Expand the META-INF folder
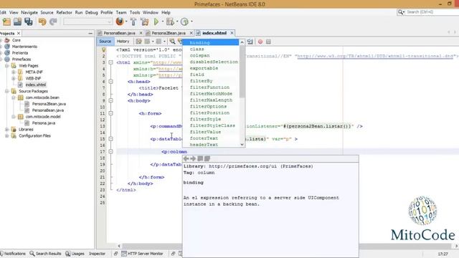Screen dimensions: 459x258 point(13,72)
